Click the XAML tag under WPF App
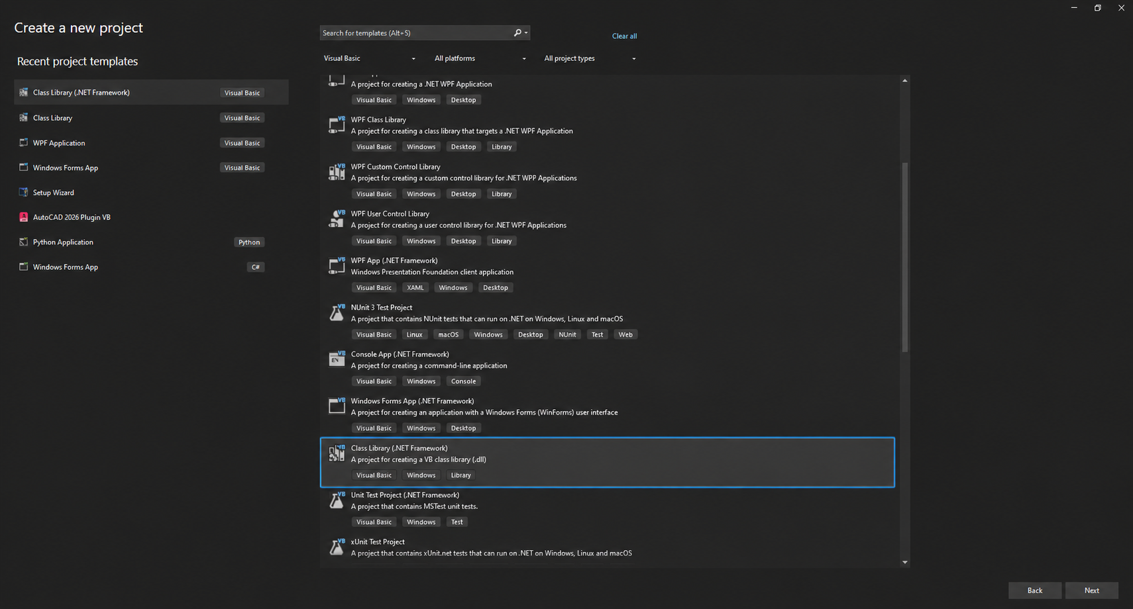 [x=415, y=288]
